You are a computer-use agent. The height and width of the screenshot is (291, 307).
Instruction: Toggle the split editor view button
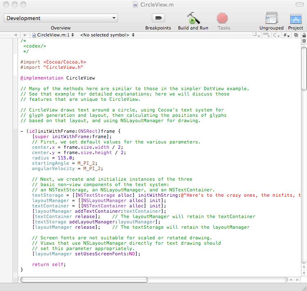point(304,42)
